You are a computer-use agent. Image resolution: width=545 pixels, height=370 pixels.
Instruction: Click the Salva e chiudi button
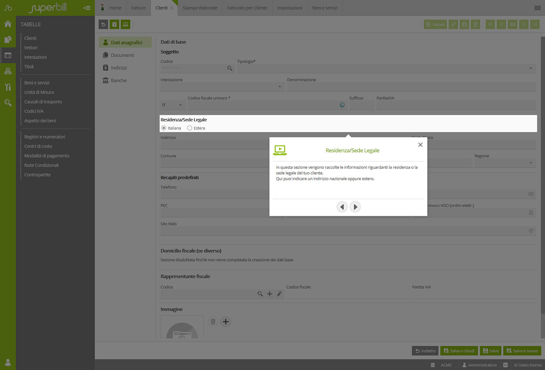(459, 351)
